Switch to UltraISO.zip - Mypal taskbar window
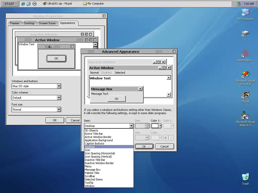 pos(57,4)
